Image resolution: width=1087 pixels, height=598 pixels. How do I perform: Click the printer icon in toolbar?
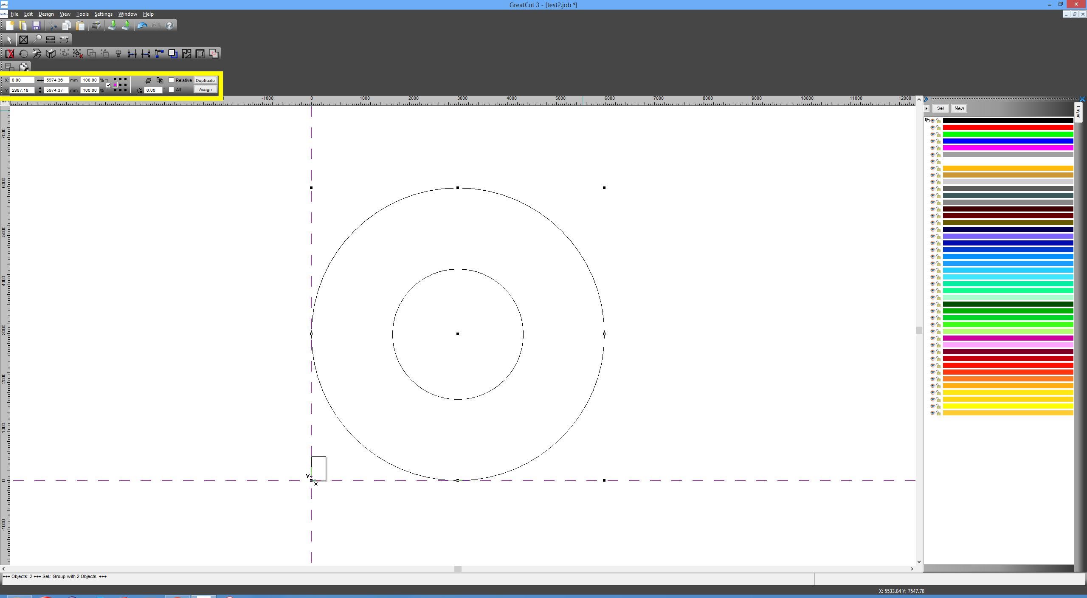96,25
